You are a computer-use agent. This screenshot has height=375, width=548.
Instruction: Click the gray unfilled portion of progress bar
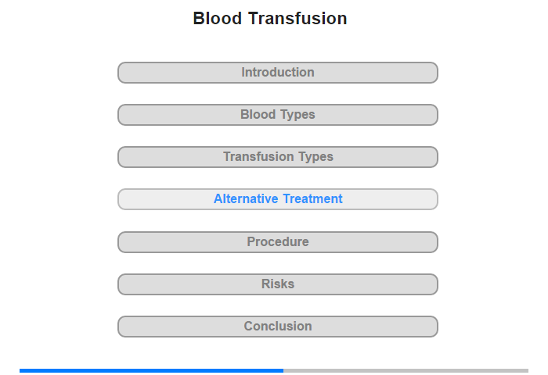pos(406,371)
